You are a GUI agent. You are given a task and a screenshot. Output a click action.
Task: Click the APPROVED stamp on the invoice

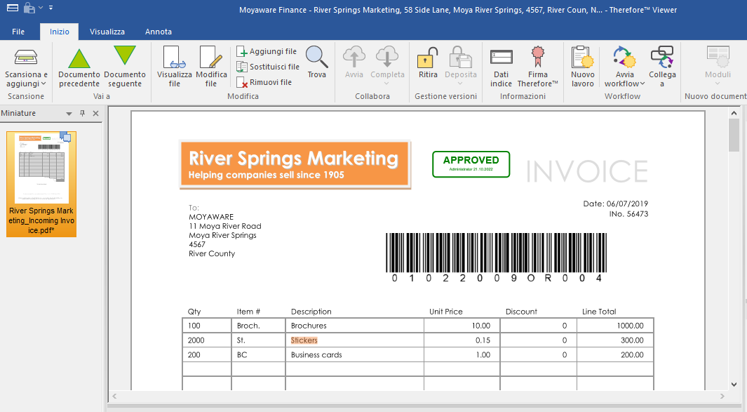[x=471, y=164]
